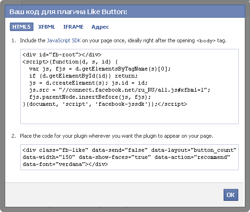Click the js = d.createElement(s) line

89,83
